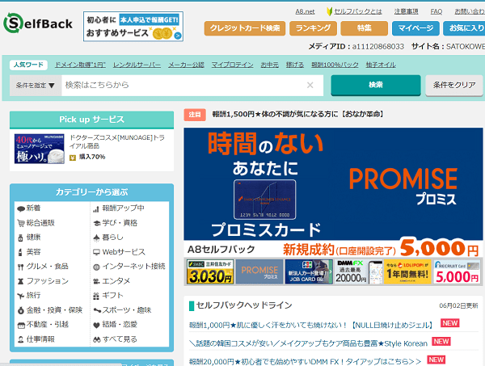Select popular word ドメイン取得"1円"
This screenshot has width=485, height=366.
point(80,65)
